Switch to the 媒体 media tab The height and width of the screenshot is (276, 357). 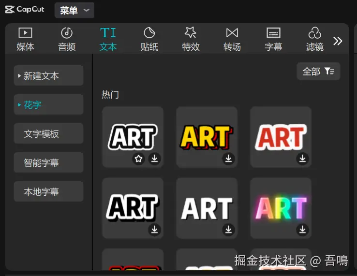click(25, 39)
